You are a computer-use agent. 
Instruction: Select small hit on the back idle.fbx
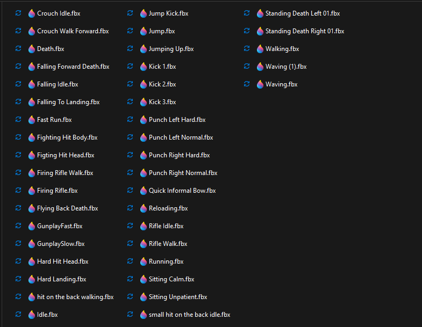point(189,315)
